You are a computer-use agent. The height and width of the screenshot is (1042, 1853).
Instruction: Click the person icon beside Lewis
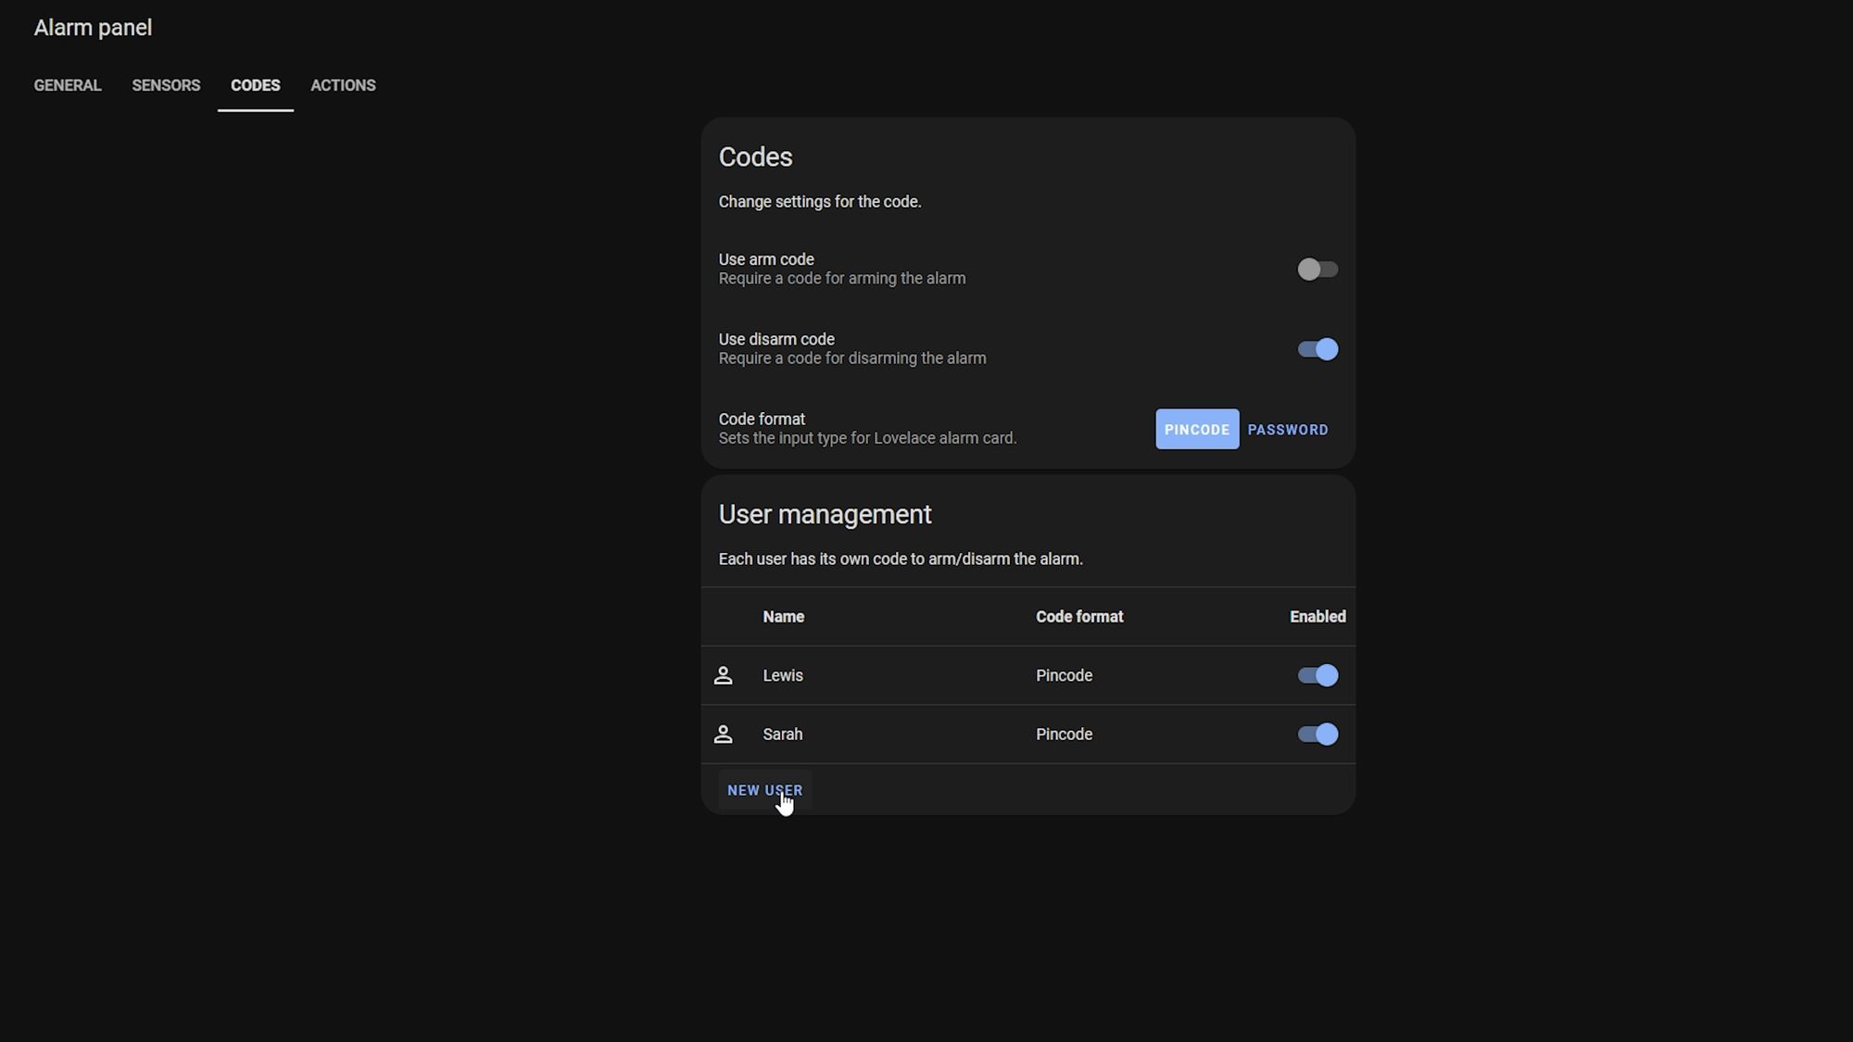coord(723,675)
